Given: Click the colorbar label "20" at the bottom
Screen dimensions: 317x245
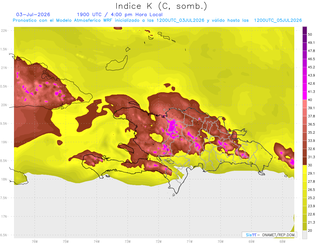Looking at the screenshot, I should point(310,231).
